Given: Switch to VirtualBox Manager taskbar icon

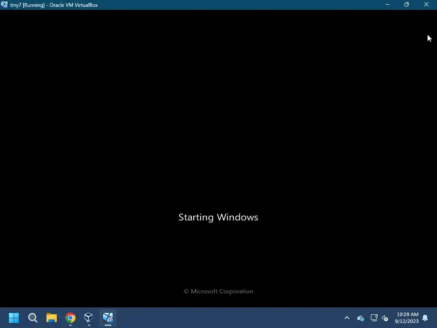Looking at the screenshot, I should [x=89, y=318].
